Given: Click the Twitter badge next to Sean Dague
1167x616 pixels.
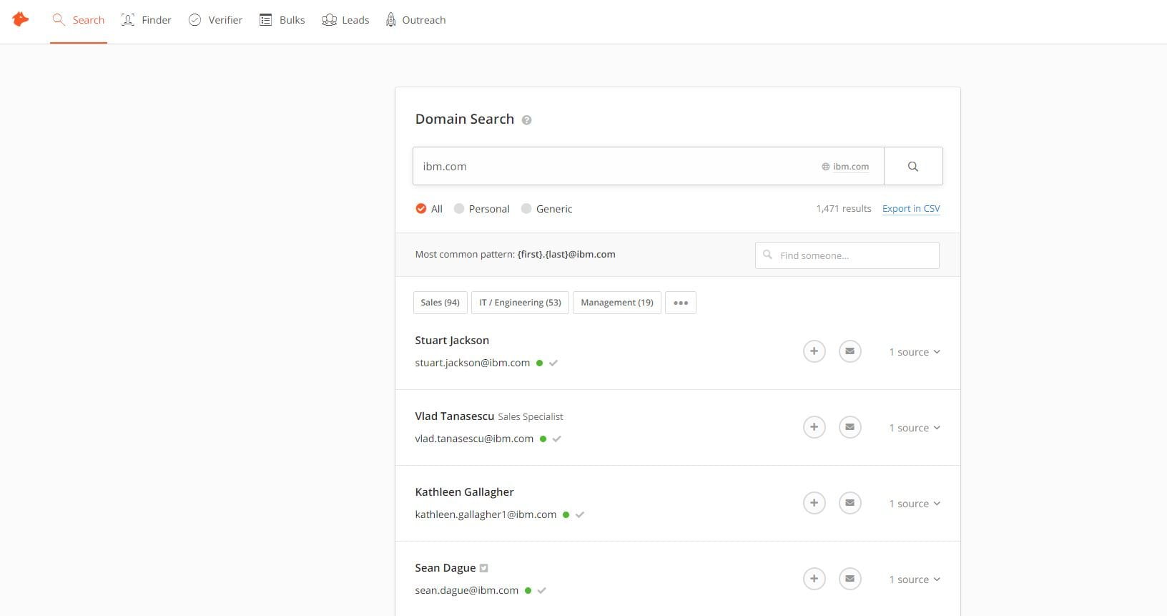Looking at the screenshot, I should pos(484,568).
